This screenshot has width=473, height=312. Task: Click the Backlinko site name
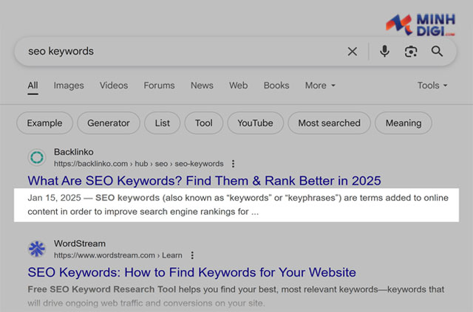(x=74, y=152)
